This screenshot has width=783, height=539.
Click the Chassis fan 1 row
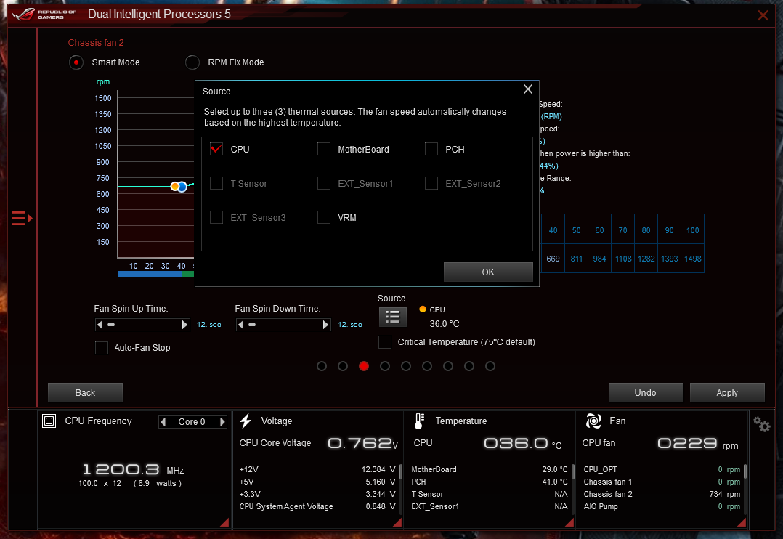click(x=662, y=482)
